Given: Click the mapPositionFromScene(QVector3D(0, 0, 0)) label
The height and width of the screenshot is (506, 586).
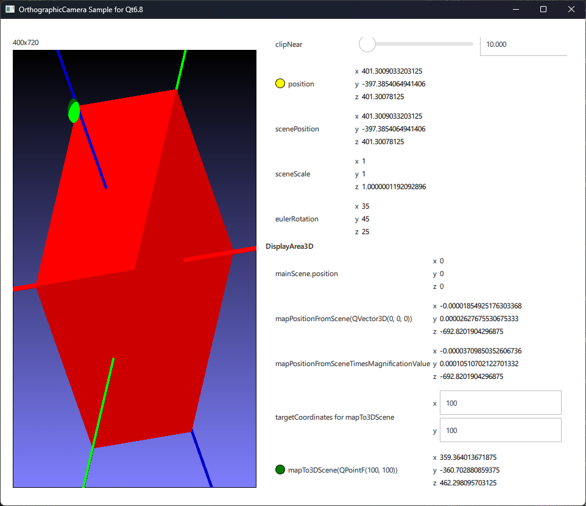Looking at the screenshot, I should point(344,319).
